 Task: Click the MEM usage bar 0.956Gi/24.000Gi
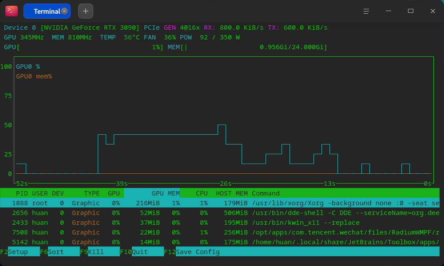[247, 47]
